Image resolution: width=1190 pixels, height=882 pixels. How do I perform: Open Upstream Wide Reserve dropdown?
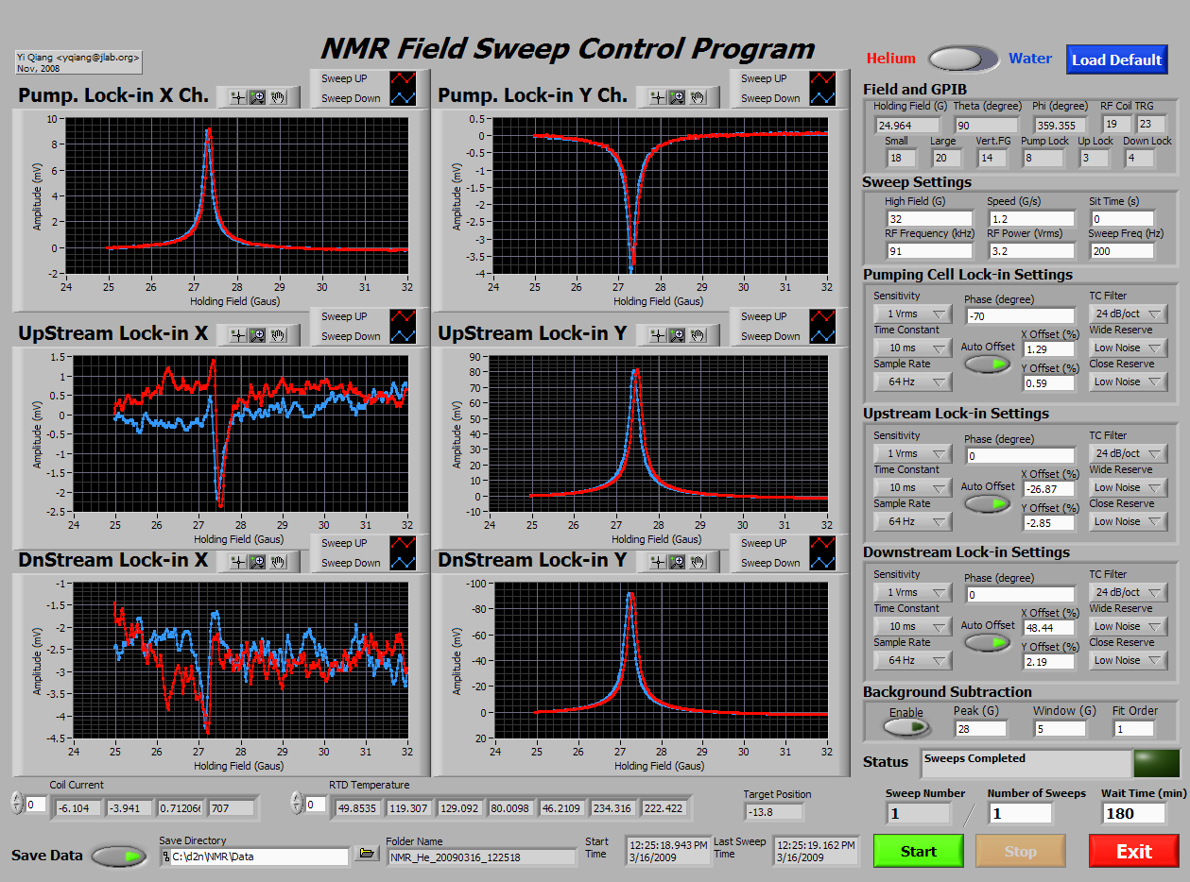(1129, 487)
